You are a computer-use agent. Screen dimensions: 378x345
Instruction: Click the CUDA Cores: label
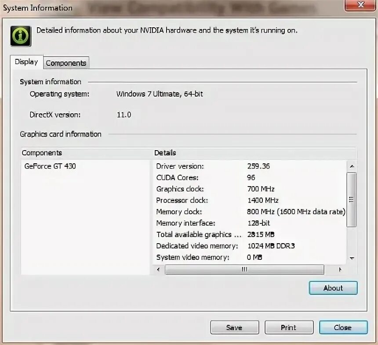point(177,177)
